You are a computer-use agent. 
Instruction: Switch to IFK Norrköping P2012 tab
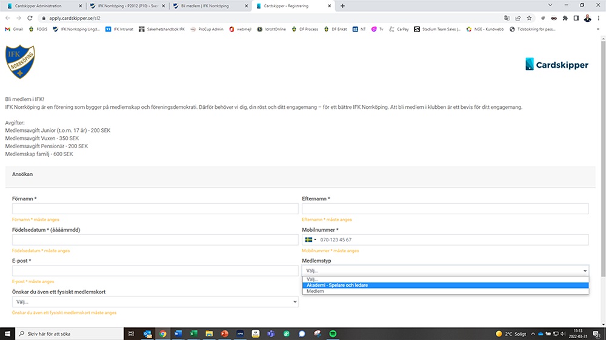point(128,6)
